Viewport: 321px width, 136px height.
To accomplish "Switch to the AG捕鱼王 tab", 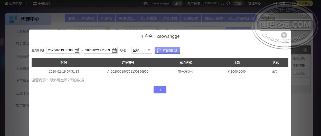I will click(127, 18).
